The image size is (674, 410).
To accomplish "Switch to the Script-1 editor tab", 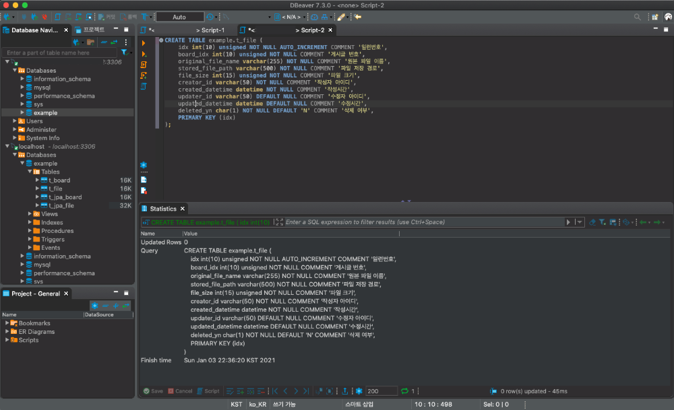I will (187, 30).
